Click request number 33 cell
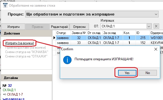 coord(79,43)
